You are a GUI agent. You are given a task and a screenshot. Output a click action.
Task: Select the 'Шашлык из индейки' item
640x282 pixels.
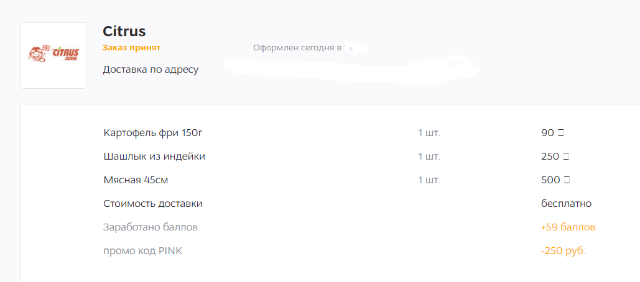[154, 157]
